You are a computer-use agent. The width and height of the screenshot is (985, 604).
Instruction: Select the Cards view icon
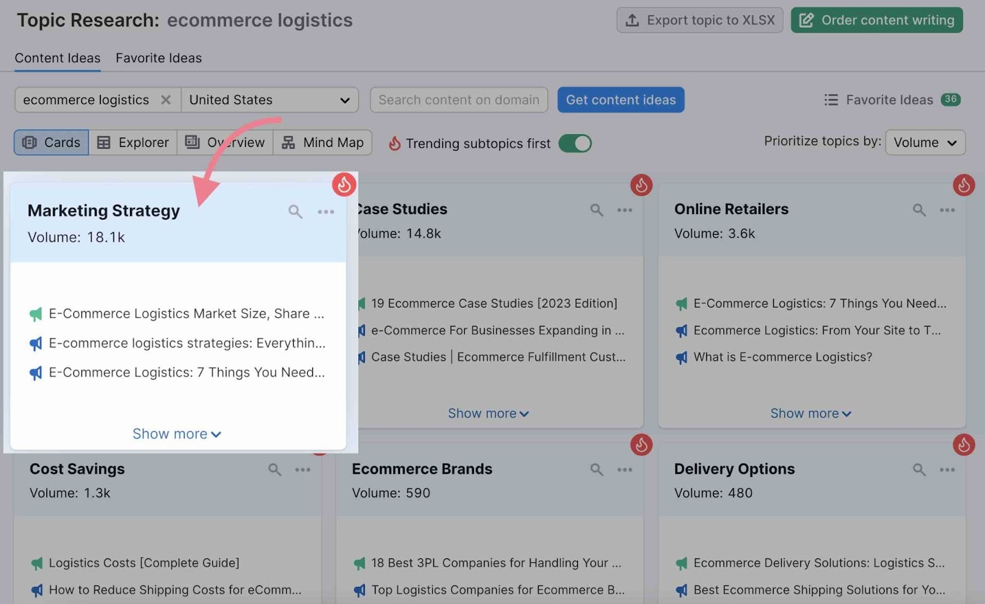50,142
